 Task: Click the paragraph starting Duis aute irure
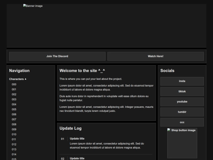104,98
